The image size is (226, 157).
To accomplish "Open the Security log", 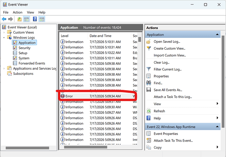I will point(25,48).
